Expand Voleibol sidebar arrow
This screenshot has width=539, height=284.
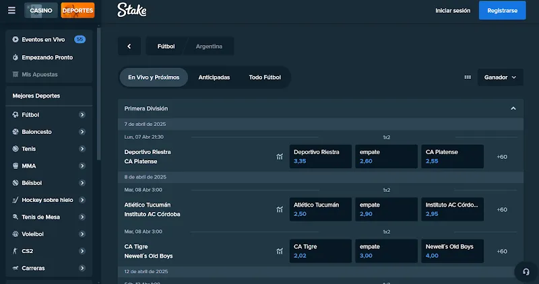tap(82, 234)
